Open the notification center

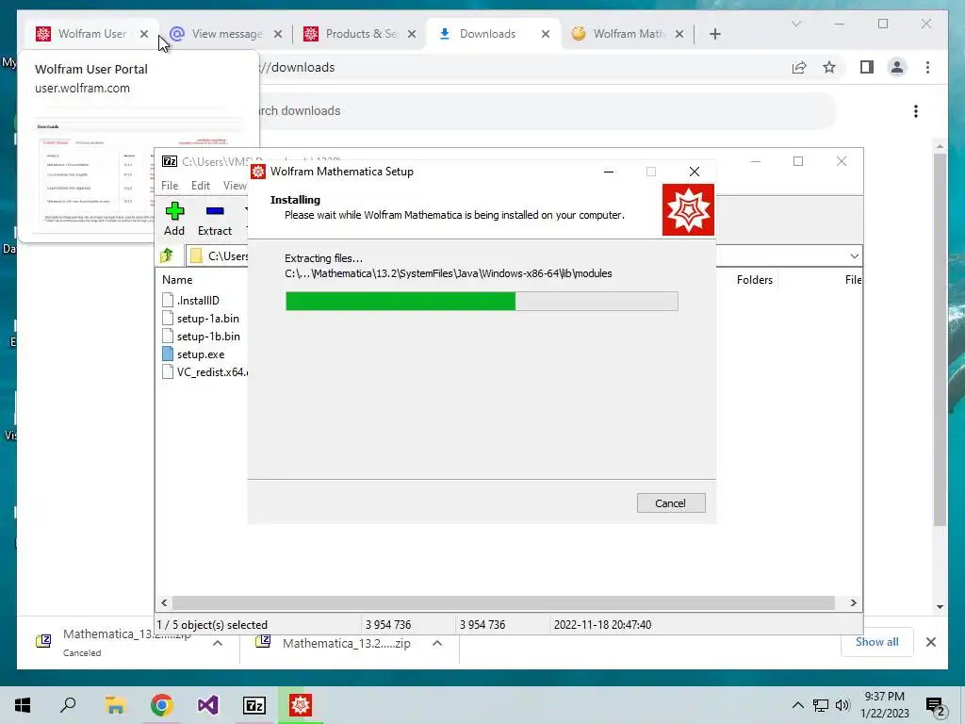click(936, 706)
